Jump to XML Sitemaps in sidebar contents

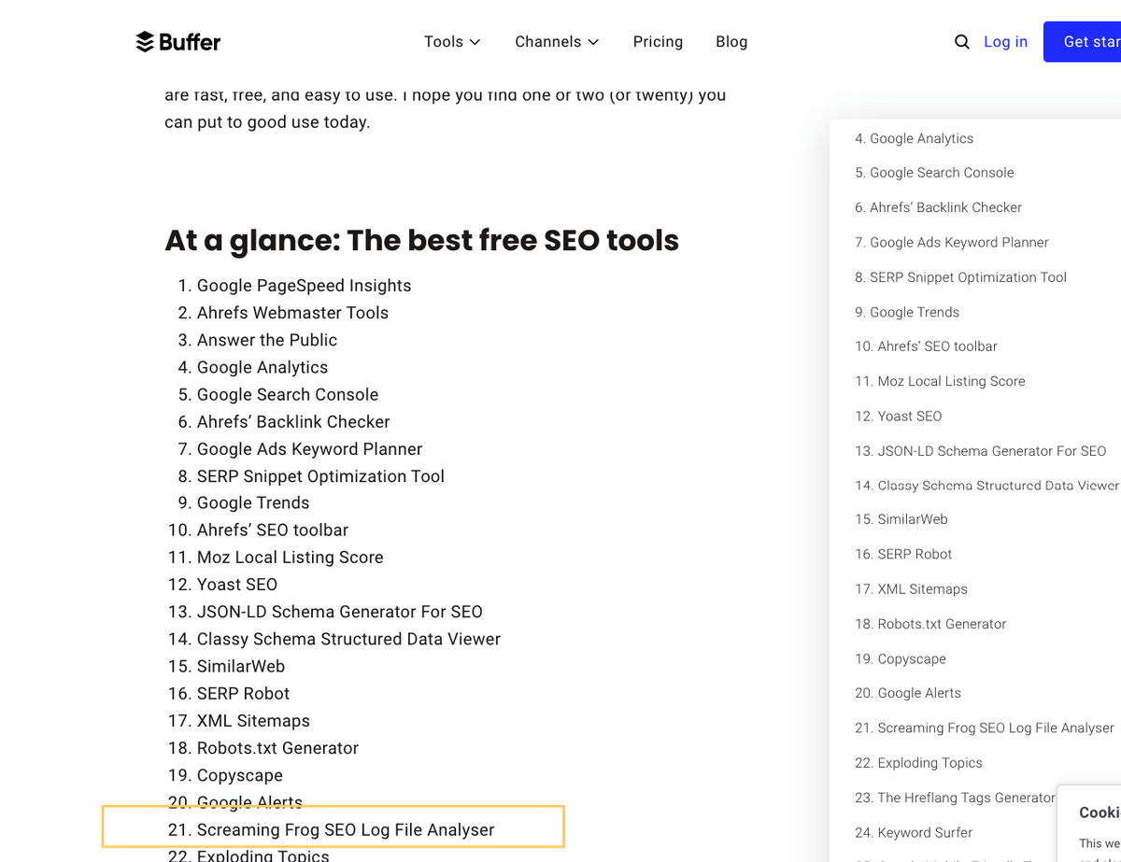coord(911,589)
